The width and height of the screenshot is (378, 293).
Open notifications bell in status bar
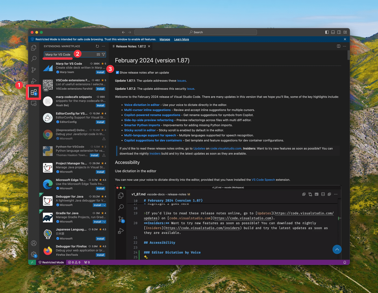345,262
